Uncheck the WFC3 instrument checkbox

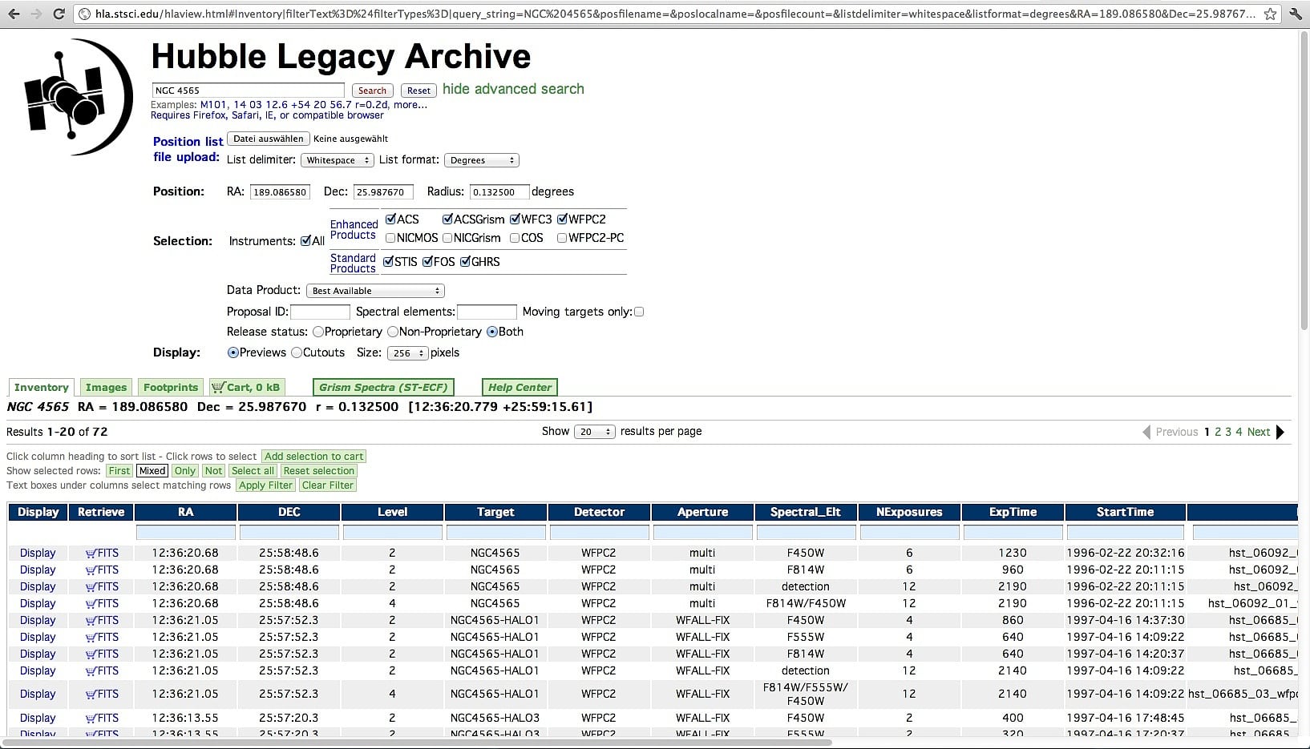tap(516, 219)
